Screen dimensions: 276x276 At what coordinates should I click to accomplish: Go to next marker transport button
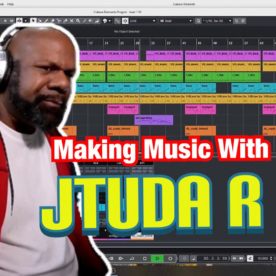point(121,259)
